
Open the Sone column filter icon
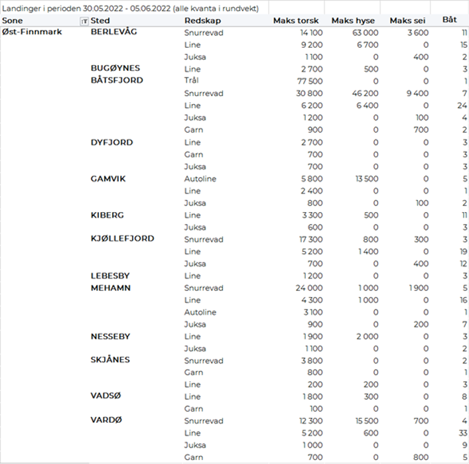(84, 21)
